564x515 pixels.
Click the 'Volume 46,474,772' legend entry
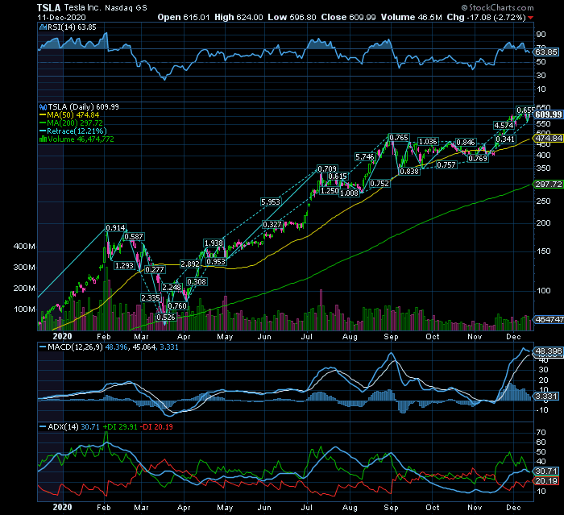81,139
